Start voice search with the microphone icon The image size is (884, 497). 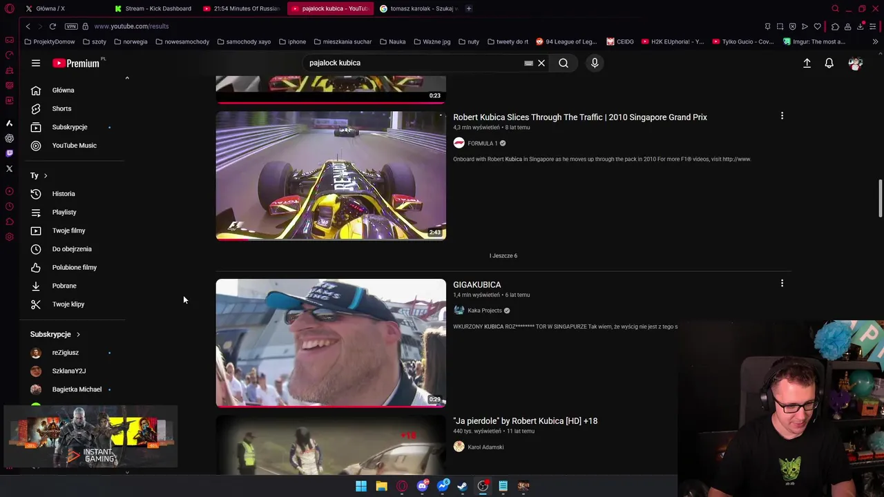(595, 63)
